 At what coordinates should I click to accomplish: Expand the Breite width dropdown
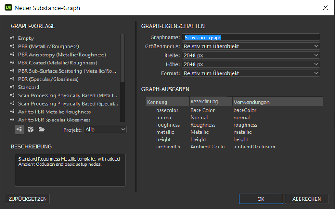click(x=251, y=55)
